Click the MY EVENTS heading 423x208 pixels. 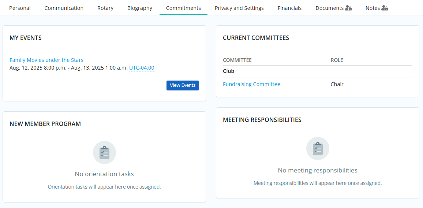pos(26,38)
